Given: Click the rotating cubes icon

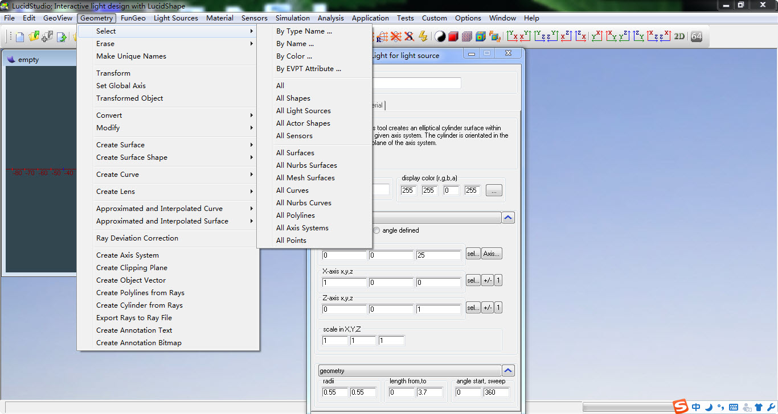Looking at the screenshot, I should tap(495, 36).
